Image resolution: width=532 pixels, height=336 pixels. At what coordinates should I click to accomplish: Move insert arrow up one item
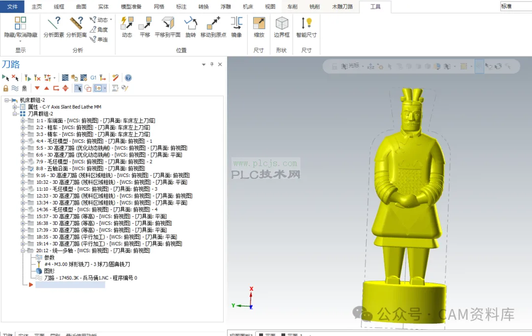(47, 88)
